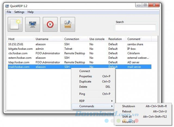Viewport: 174px width, 127px height.
Task: Create a new connection with the blank page icon
Action: tap(15, 24)
